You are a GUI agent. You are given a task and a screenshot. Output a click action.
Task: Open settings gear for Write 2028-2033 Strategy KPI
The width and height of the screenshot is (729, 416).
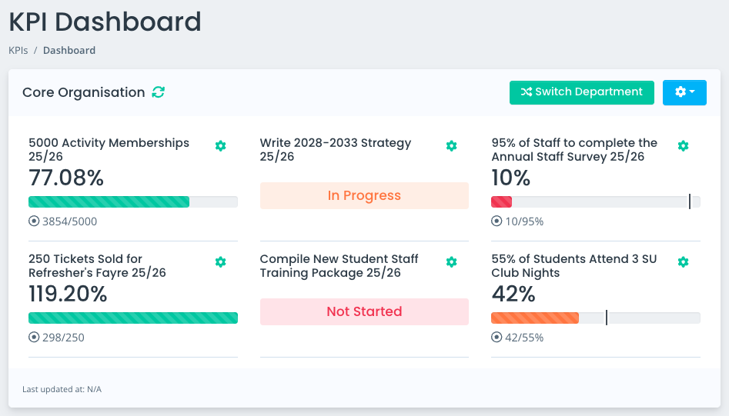(452, 146)
